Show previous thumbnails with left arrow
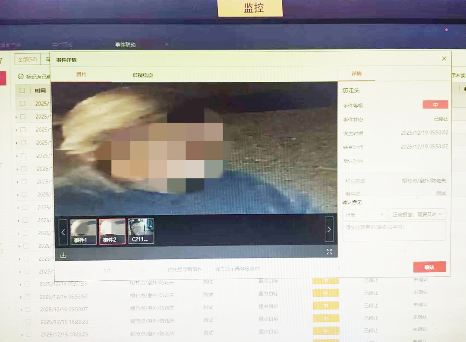466x342 pixels. tap(63, 232)
